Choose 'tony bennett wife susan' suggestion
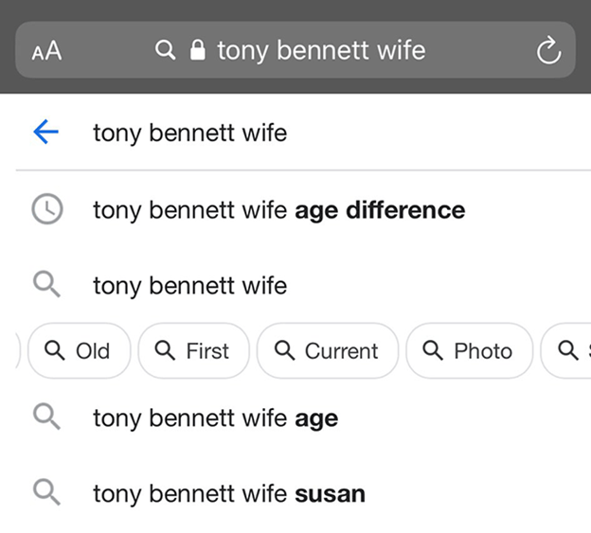The height and width of the screenshot is (533, 591). pyautogui.click(x=229, y=493)
